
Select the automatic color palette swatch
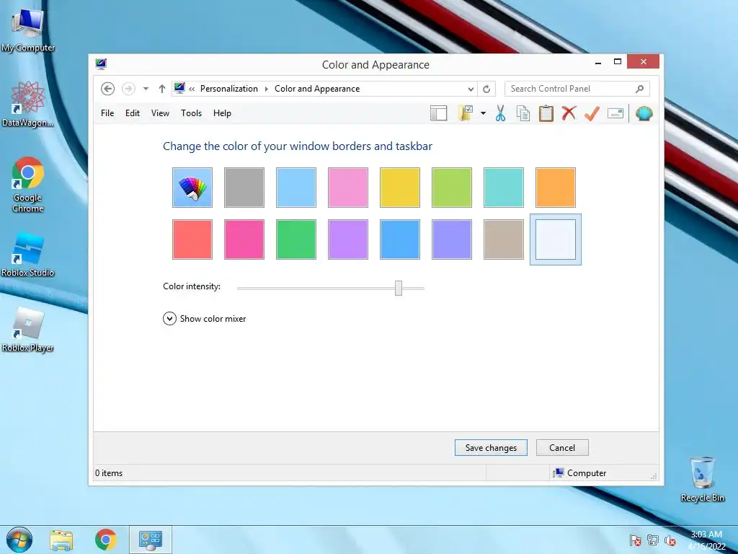192,188
